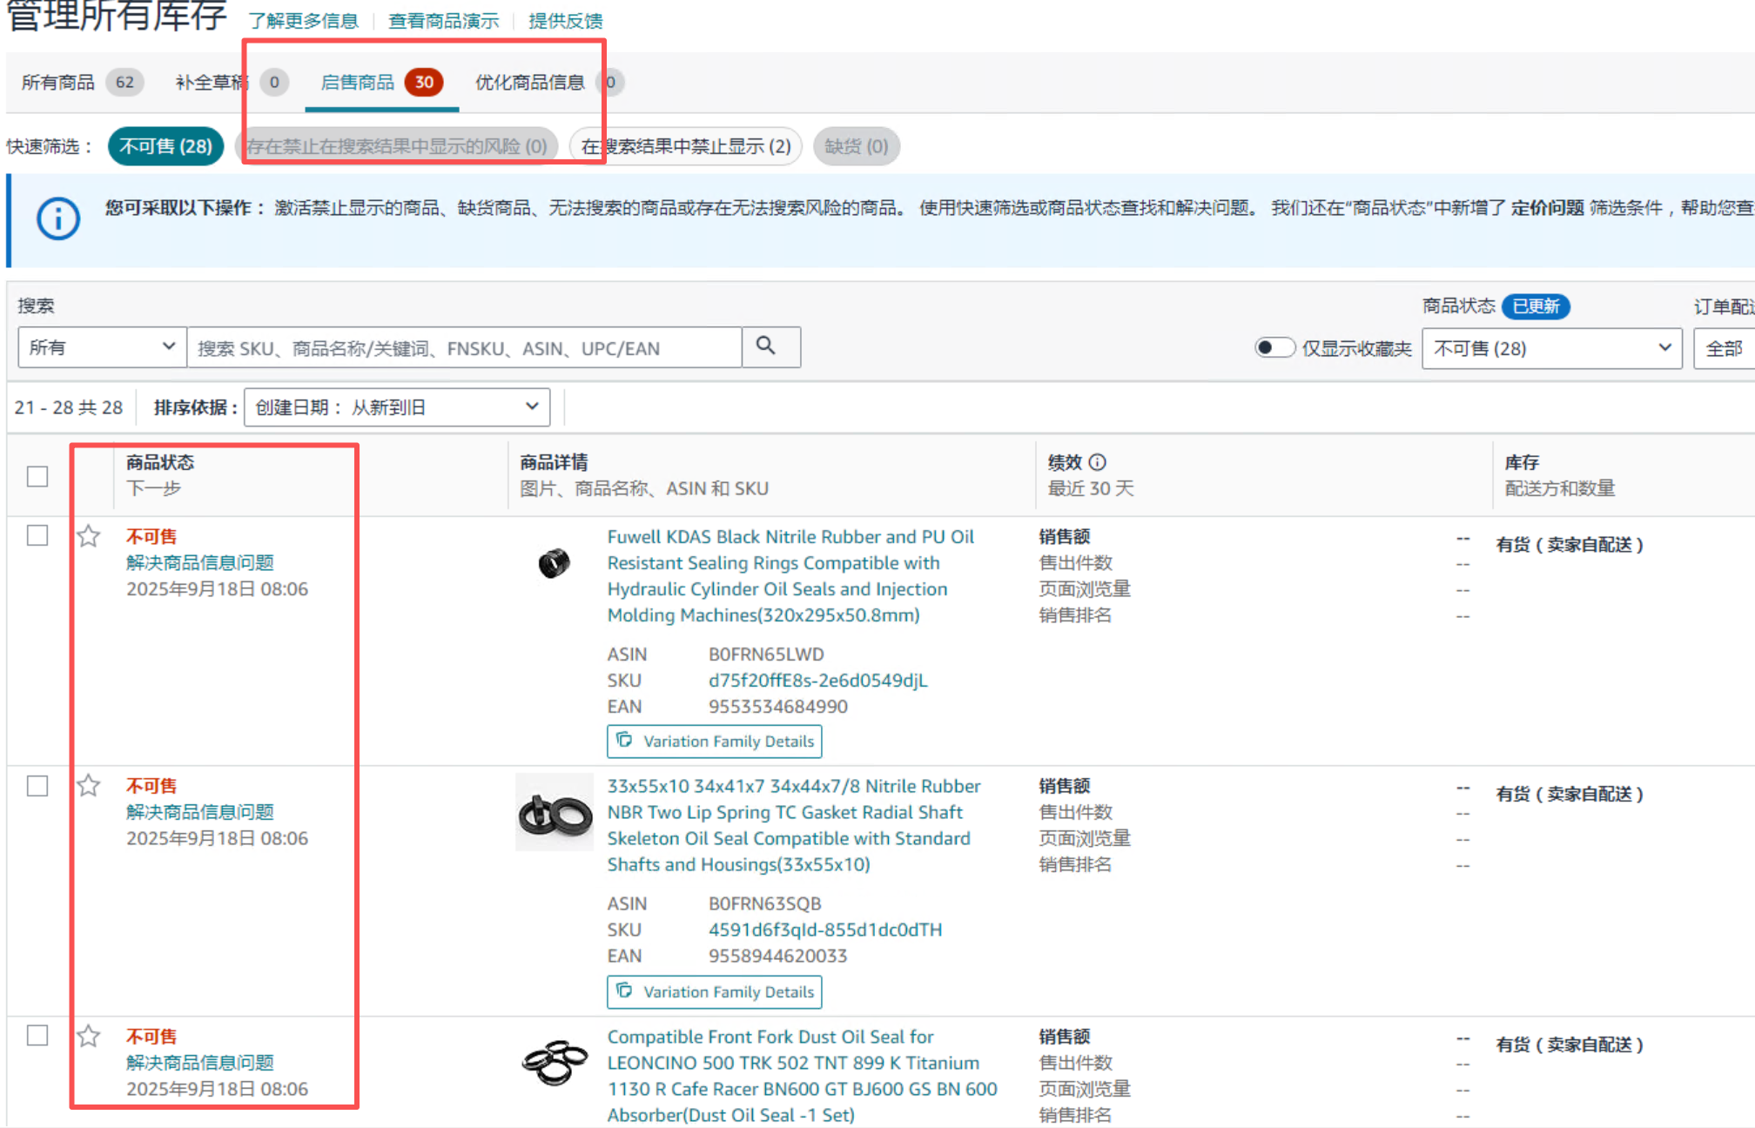Click 解决商品信息问题 link in first row
This screenshot has height=1128, width=1755.
pos(200,562)
